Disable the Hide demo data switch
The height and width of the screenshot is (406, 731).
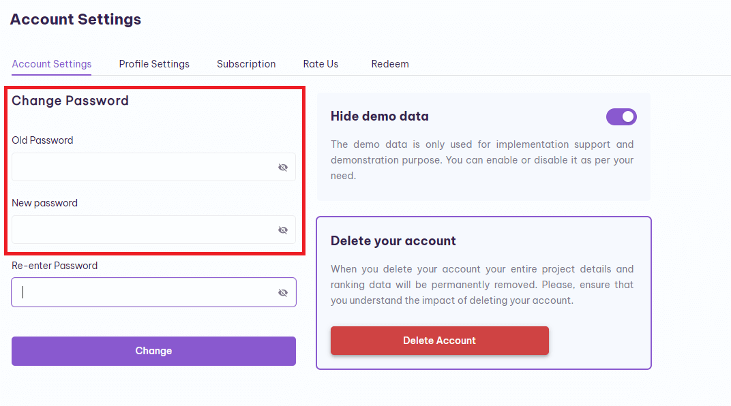(x=621, y=116)
